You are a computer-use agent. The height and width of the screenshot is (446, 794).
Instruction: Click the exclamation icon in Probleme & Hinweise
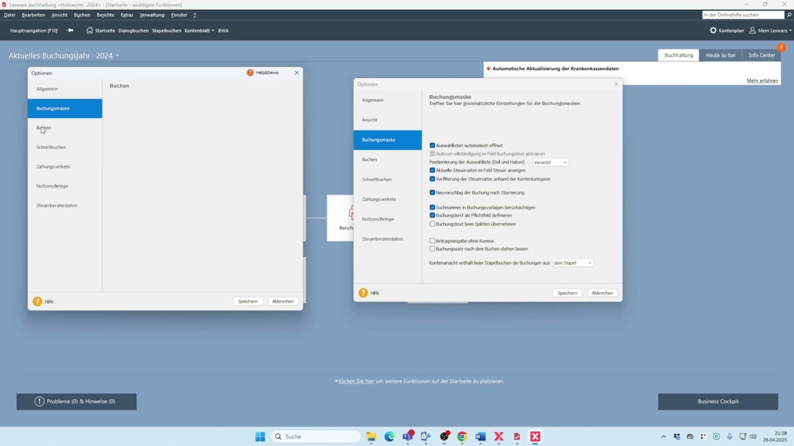click(40, 401)
